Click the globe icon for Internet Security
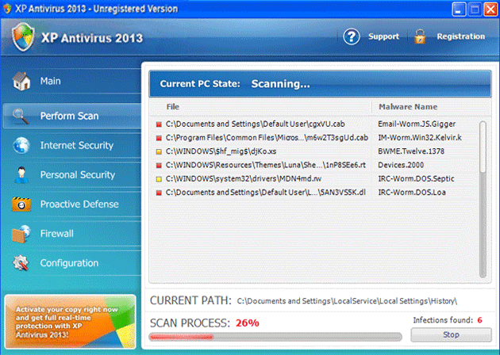The width and height of the screenshot is (500, 355). pyautogui.click(x=21, y=146)
